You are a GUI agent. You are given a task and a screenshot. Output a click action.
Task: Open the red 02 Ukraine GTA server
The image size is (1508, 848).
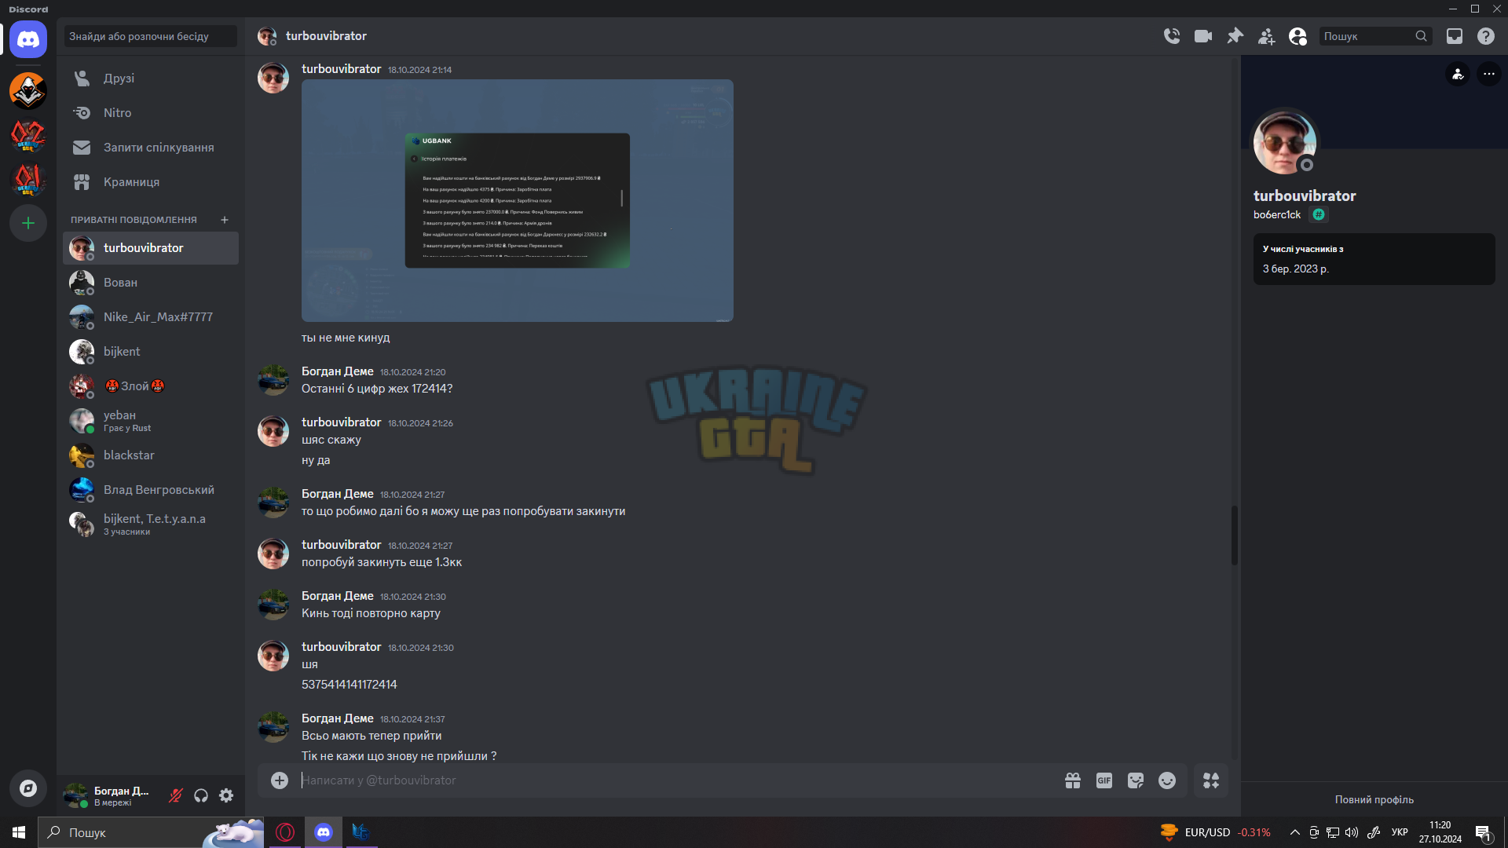[28, 136]
